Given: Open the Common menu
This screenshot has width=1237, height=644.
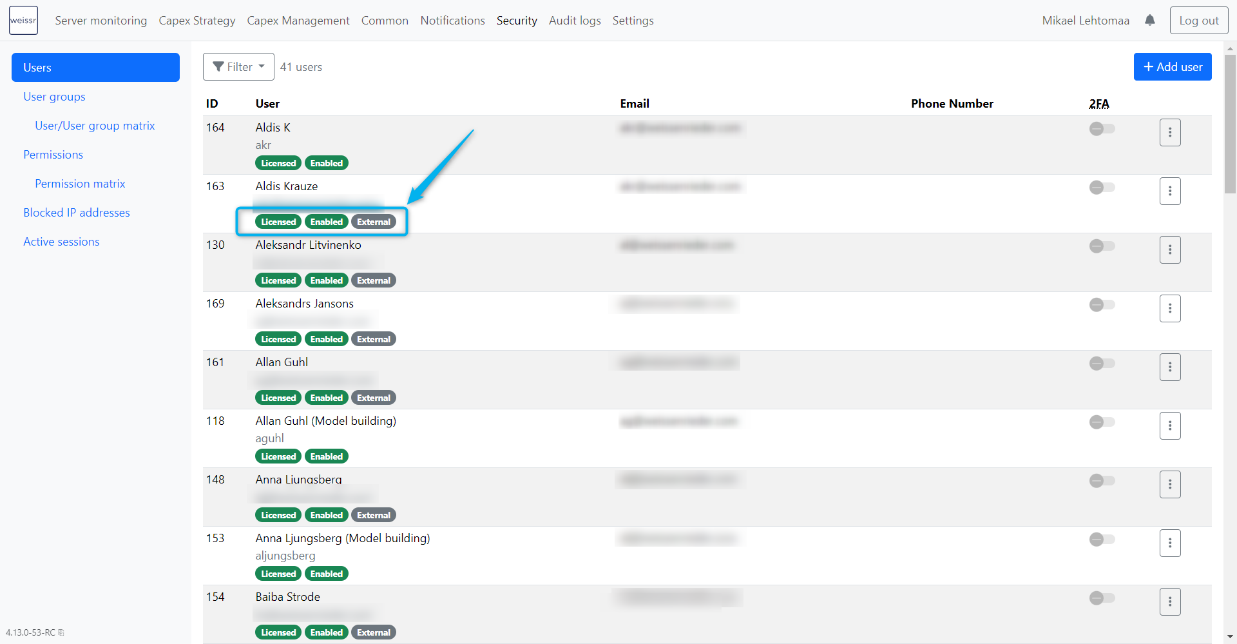Looking at the screenshot, I should tap(385, 21).
